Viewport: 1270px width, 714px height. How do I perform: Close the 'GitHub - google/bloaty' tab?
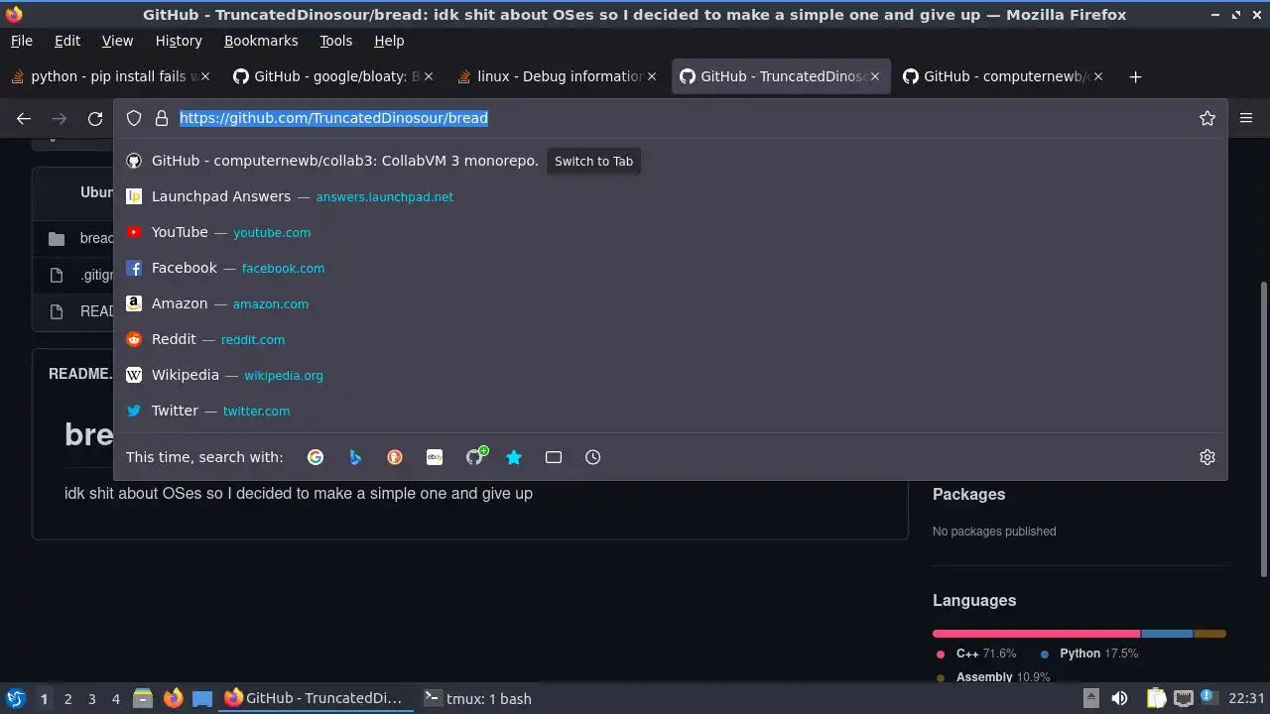pyautogui.click(x=429, y=76)
